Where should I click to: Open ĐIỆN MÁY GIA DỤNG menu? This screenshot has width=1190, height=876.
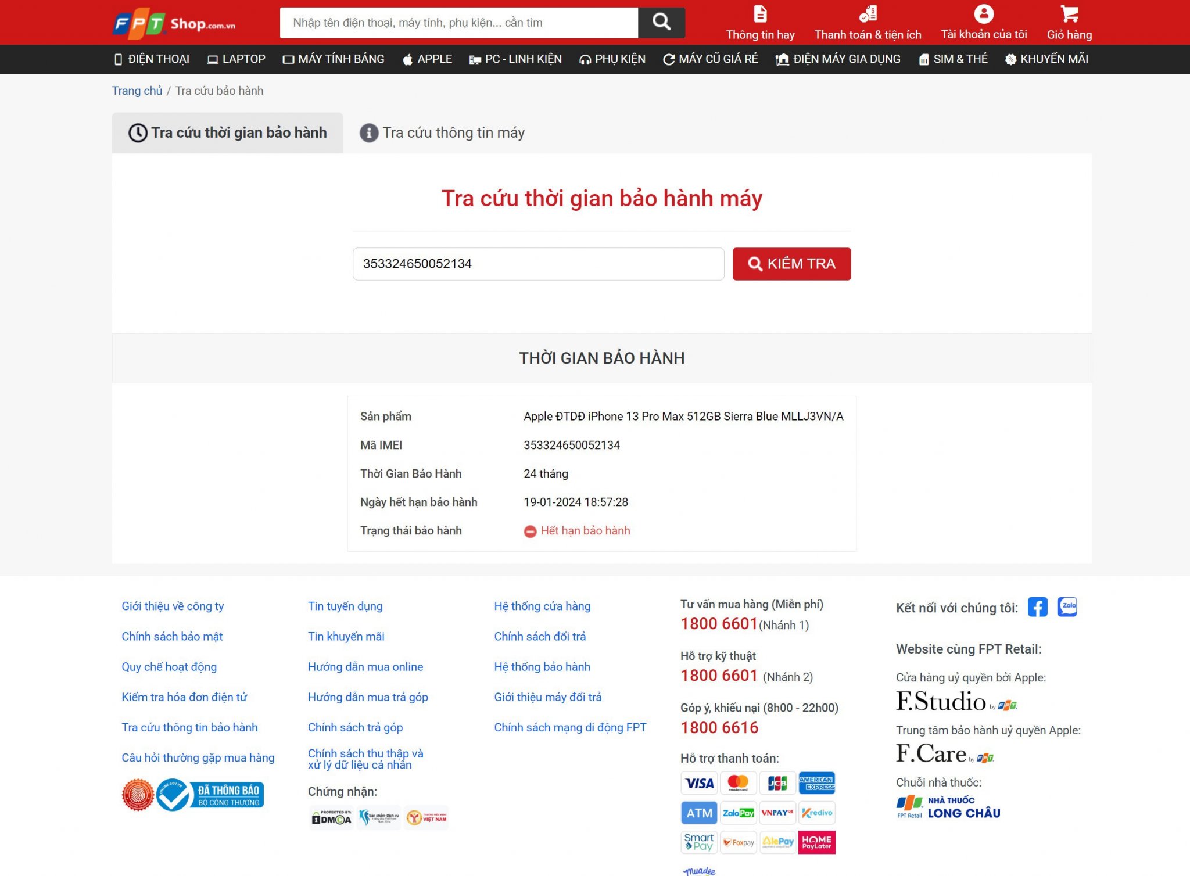838,59
